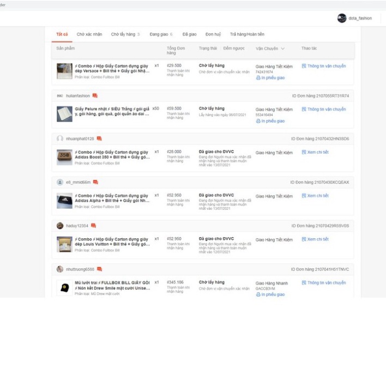Open Xem chi tiết for Adidas Boost order
The height and width of the screenshot is (386, 386).
[315, 152]
